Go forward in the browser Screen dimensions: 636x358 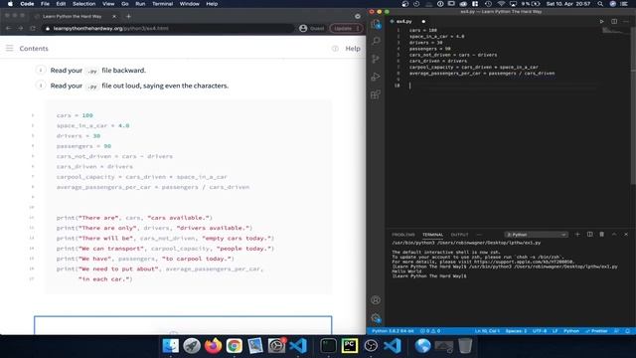20,28
